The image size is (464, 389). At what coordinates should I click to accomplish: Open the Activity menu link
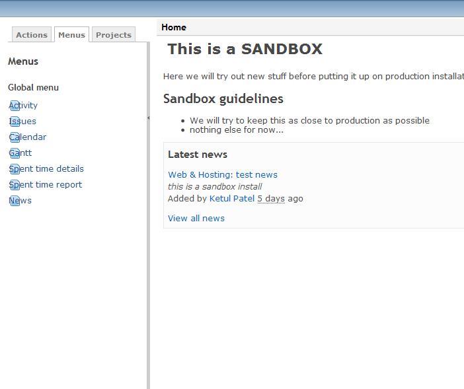pyautogui.click(x=23, y=106)
